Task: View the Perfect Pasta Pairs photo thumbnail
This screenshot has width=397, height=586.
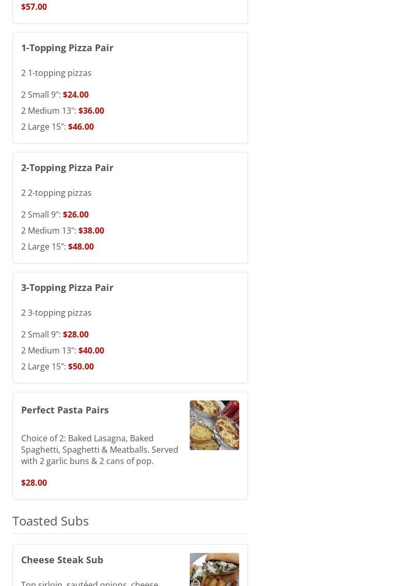Action: pyautogui.click(x=214, y=425)
